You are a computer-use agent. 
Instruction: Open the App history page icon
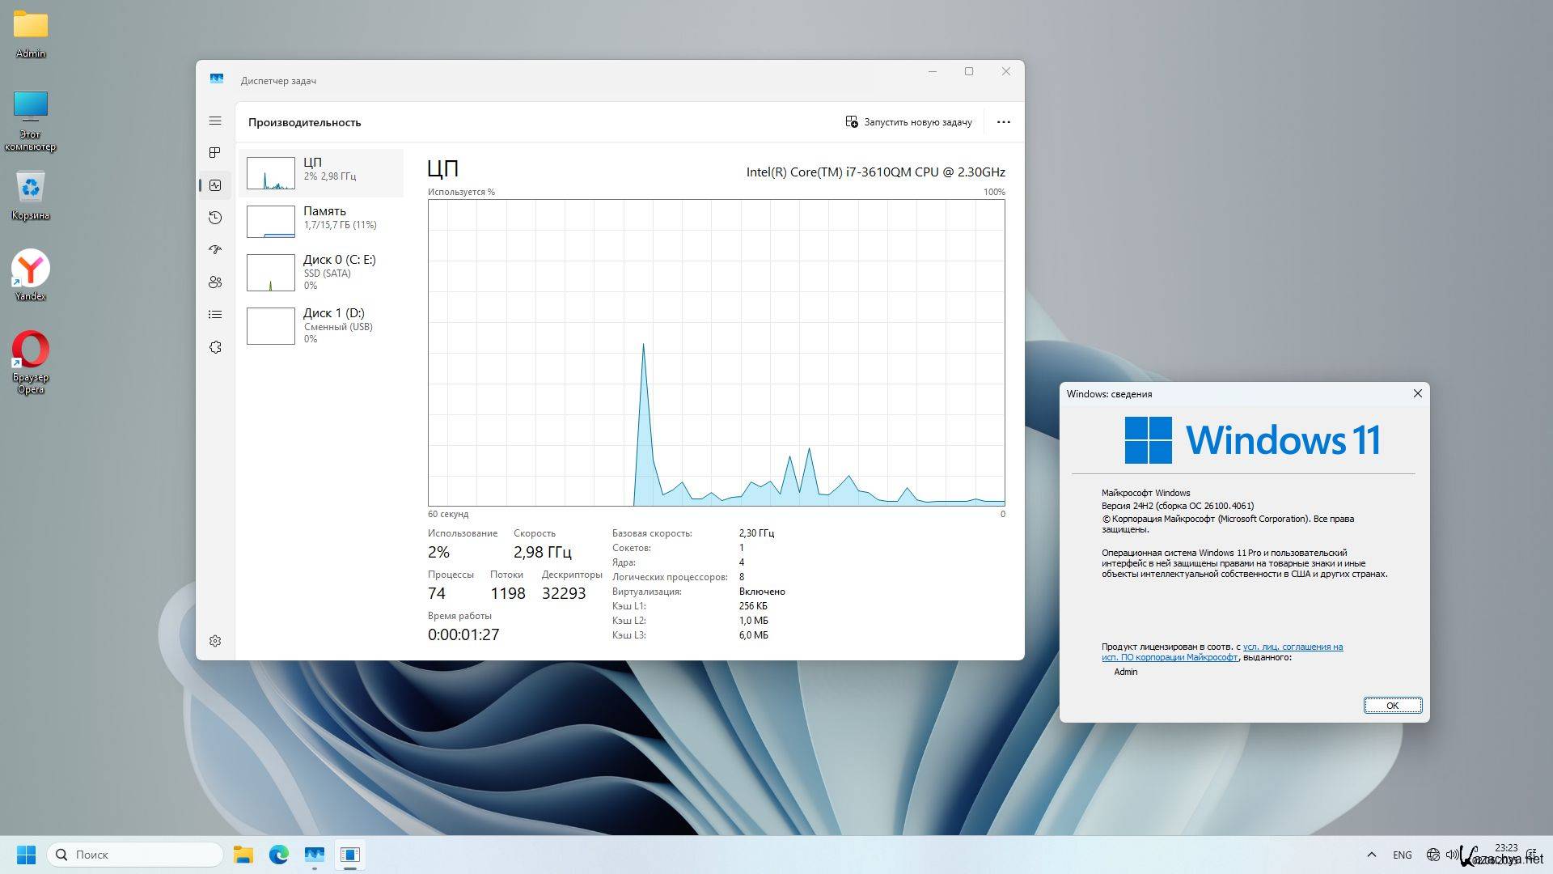215,218
